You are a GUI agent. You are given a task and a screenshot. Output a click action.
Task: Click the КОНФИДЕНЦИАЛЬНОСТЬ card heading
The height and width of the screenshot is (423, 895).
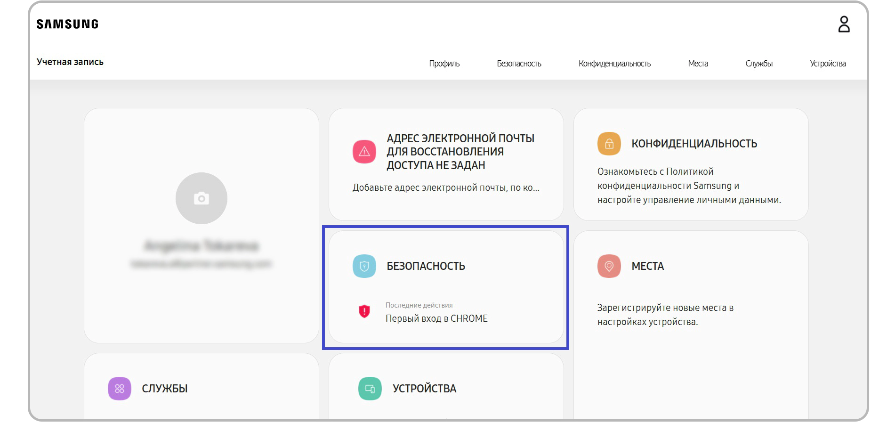(x=694, y=144)
